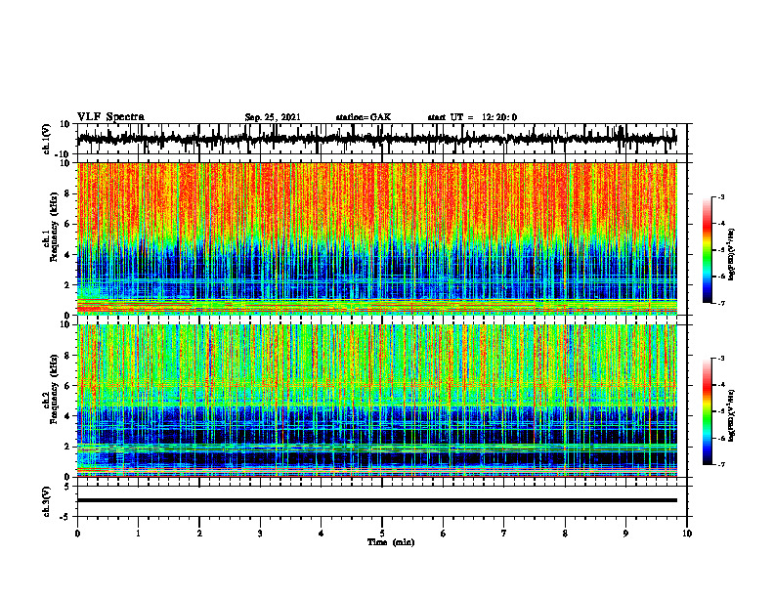This screenshot has width=774, height=598.
Task: Click the "-7" label on ch.1 color bar
Action: point(721,303)
